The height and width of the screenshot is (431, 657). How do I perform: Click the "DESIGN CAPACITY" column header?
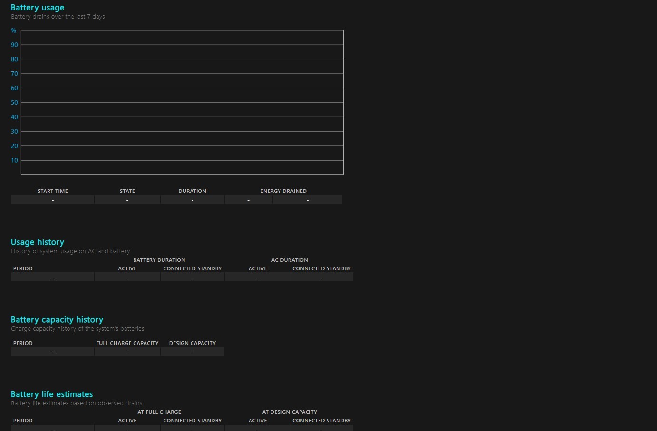click(x=193, y=343)
